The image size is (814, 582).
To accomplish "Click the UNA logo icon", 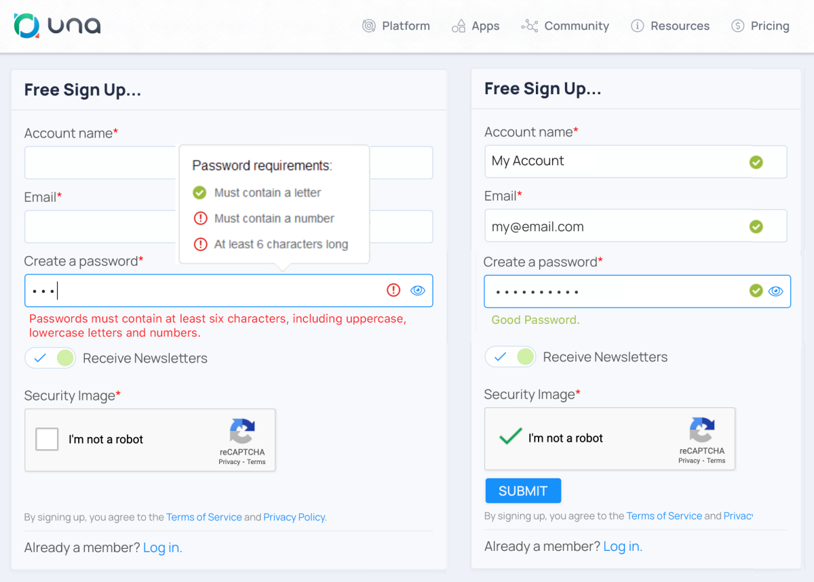I will (x=27, y=26).
